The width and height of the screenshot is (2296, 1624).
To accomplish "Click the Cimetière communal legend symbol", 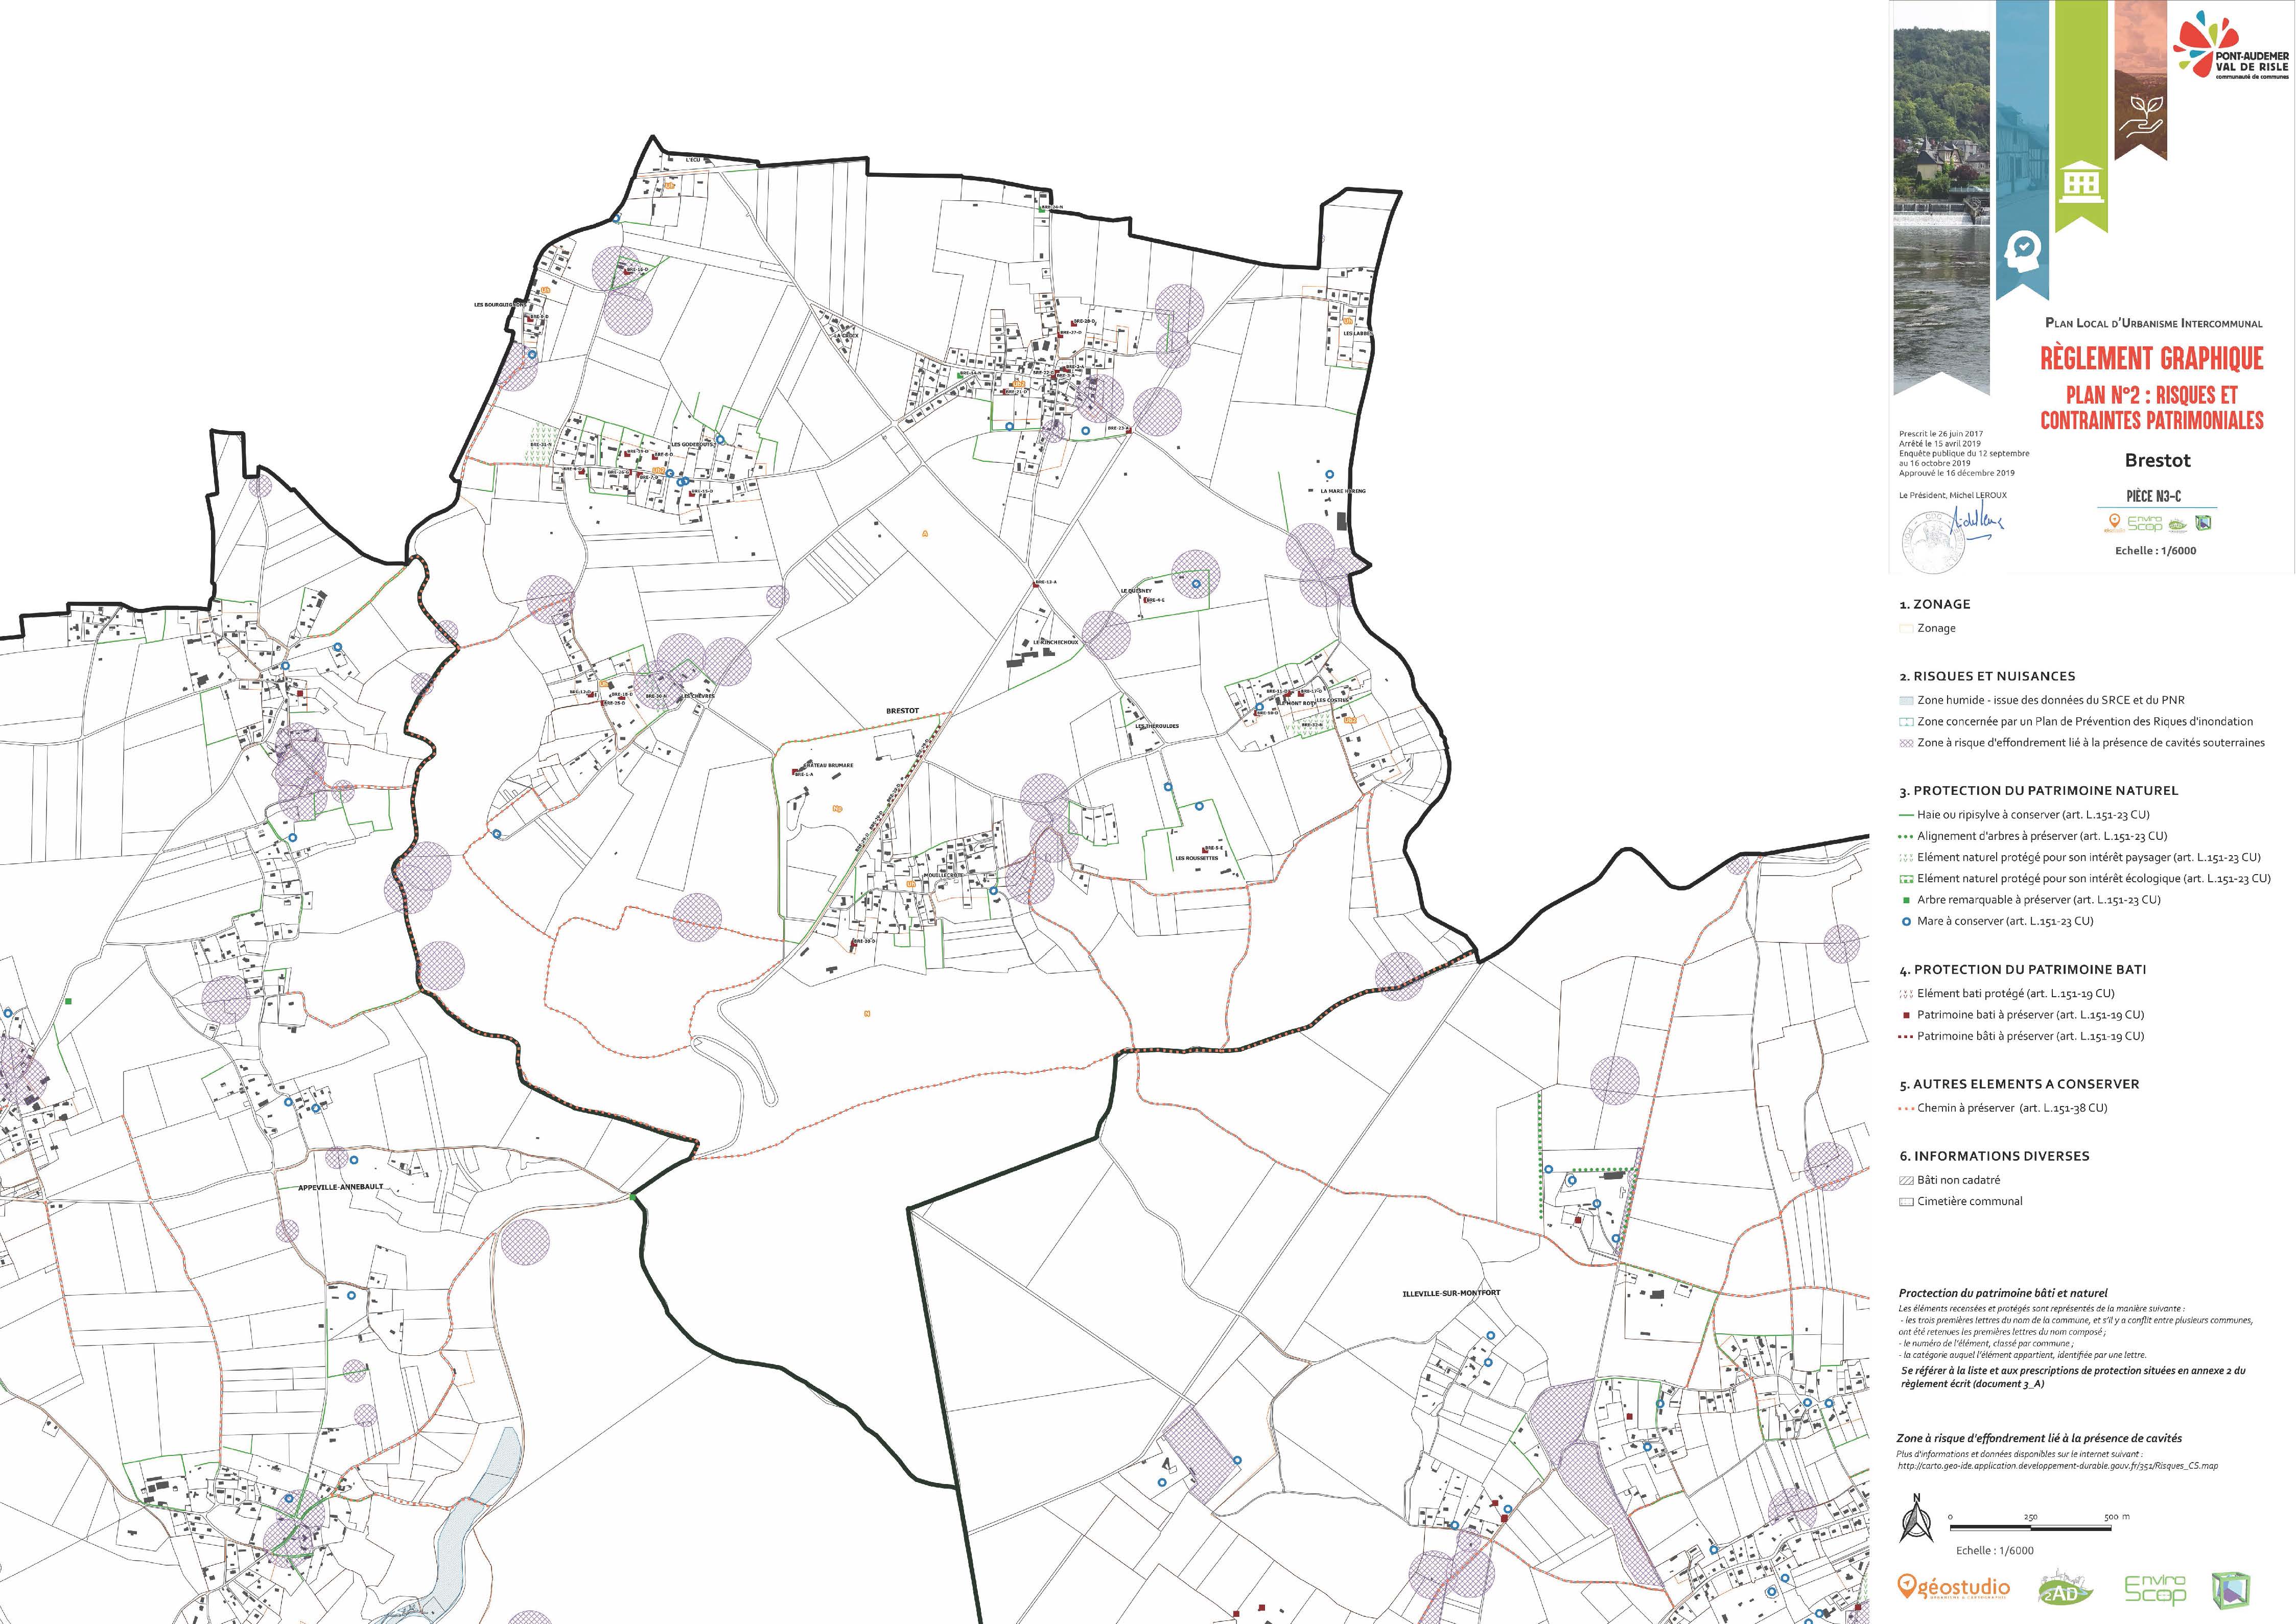I will click(1906, 1202).
